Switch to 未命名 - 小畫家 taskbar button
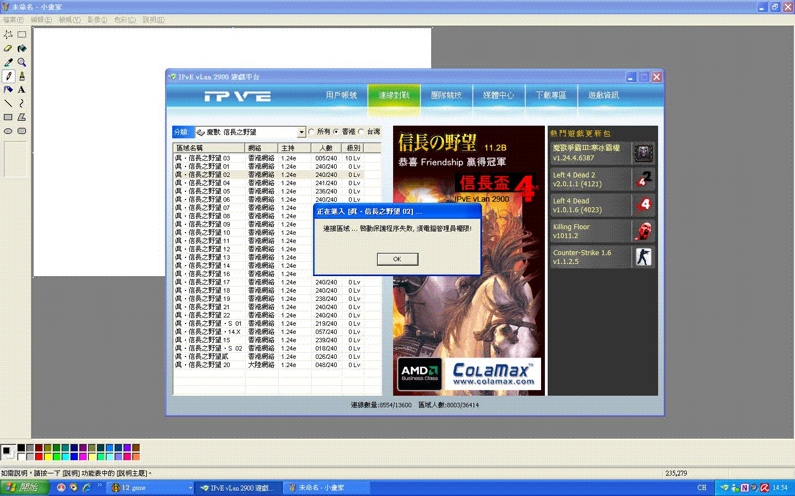This screenshot has width=795, height=496. click(x=327, y=488)
